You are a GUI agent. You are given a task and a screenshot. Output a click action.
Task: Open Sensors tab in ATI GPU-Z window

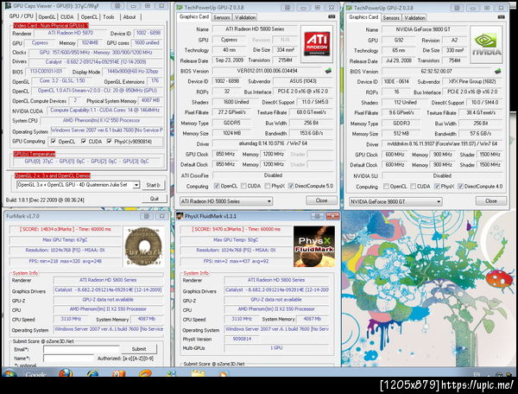point(221,17)
